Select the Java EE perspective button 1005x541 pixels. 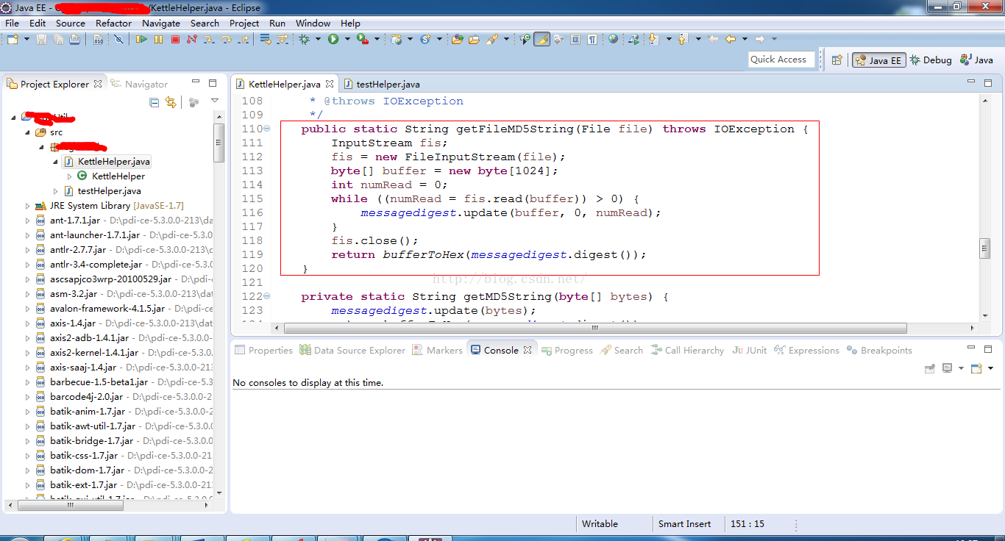tap(878, 60)
